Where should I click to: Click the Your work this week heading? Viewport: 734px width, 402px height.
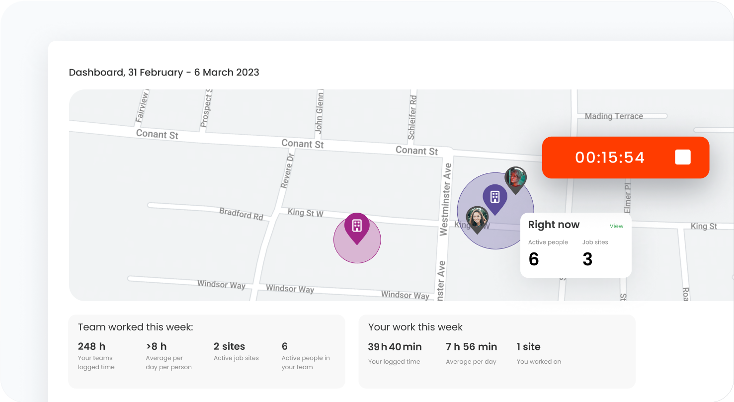(x=415, y=327)
